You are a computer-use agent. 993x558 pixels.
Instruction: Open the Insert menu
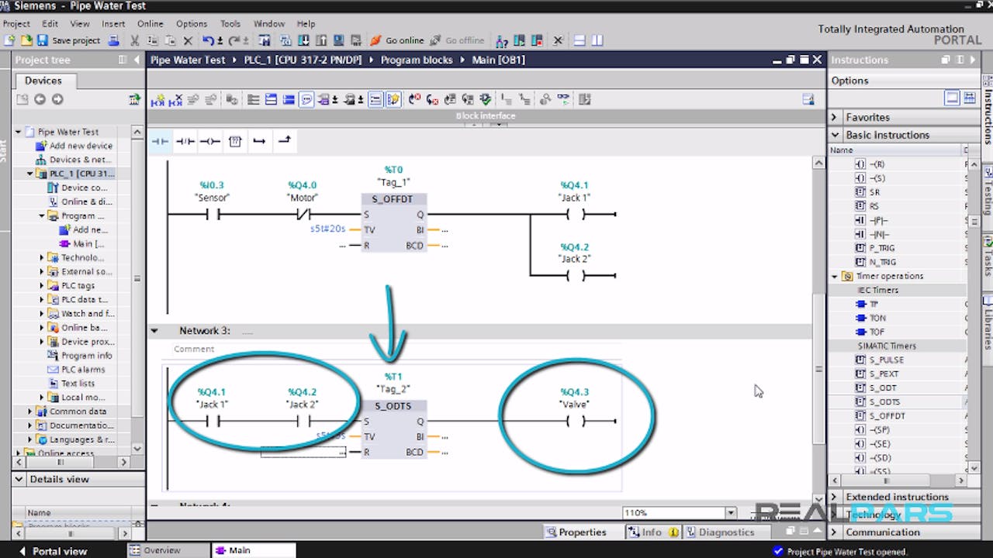(x=113, y=24)
